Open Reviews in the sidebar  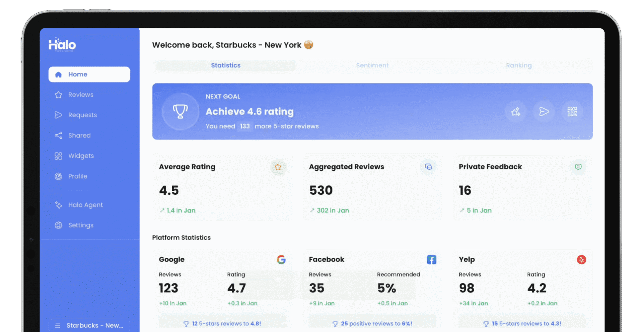(81, 95)
